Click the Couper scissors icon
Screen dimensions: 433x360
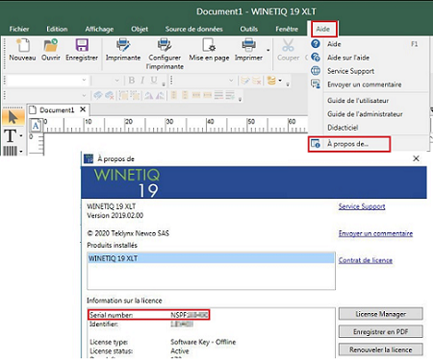pos(288,45)
